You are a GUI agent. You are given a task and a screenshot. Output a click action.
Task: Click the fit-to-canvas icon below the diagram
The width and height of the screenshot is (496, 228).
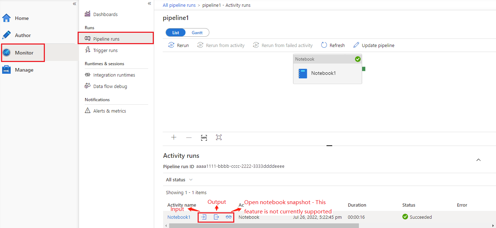[218, 137]
